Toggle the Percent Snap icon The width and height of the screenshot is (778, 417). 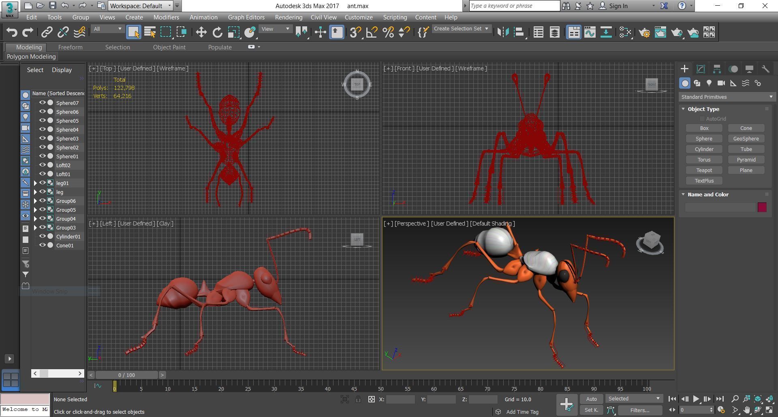point(388,32)
